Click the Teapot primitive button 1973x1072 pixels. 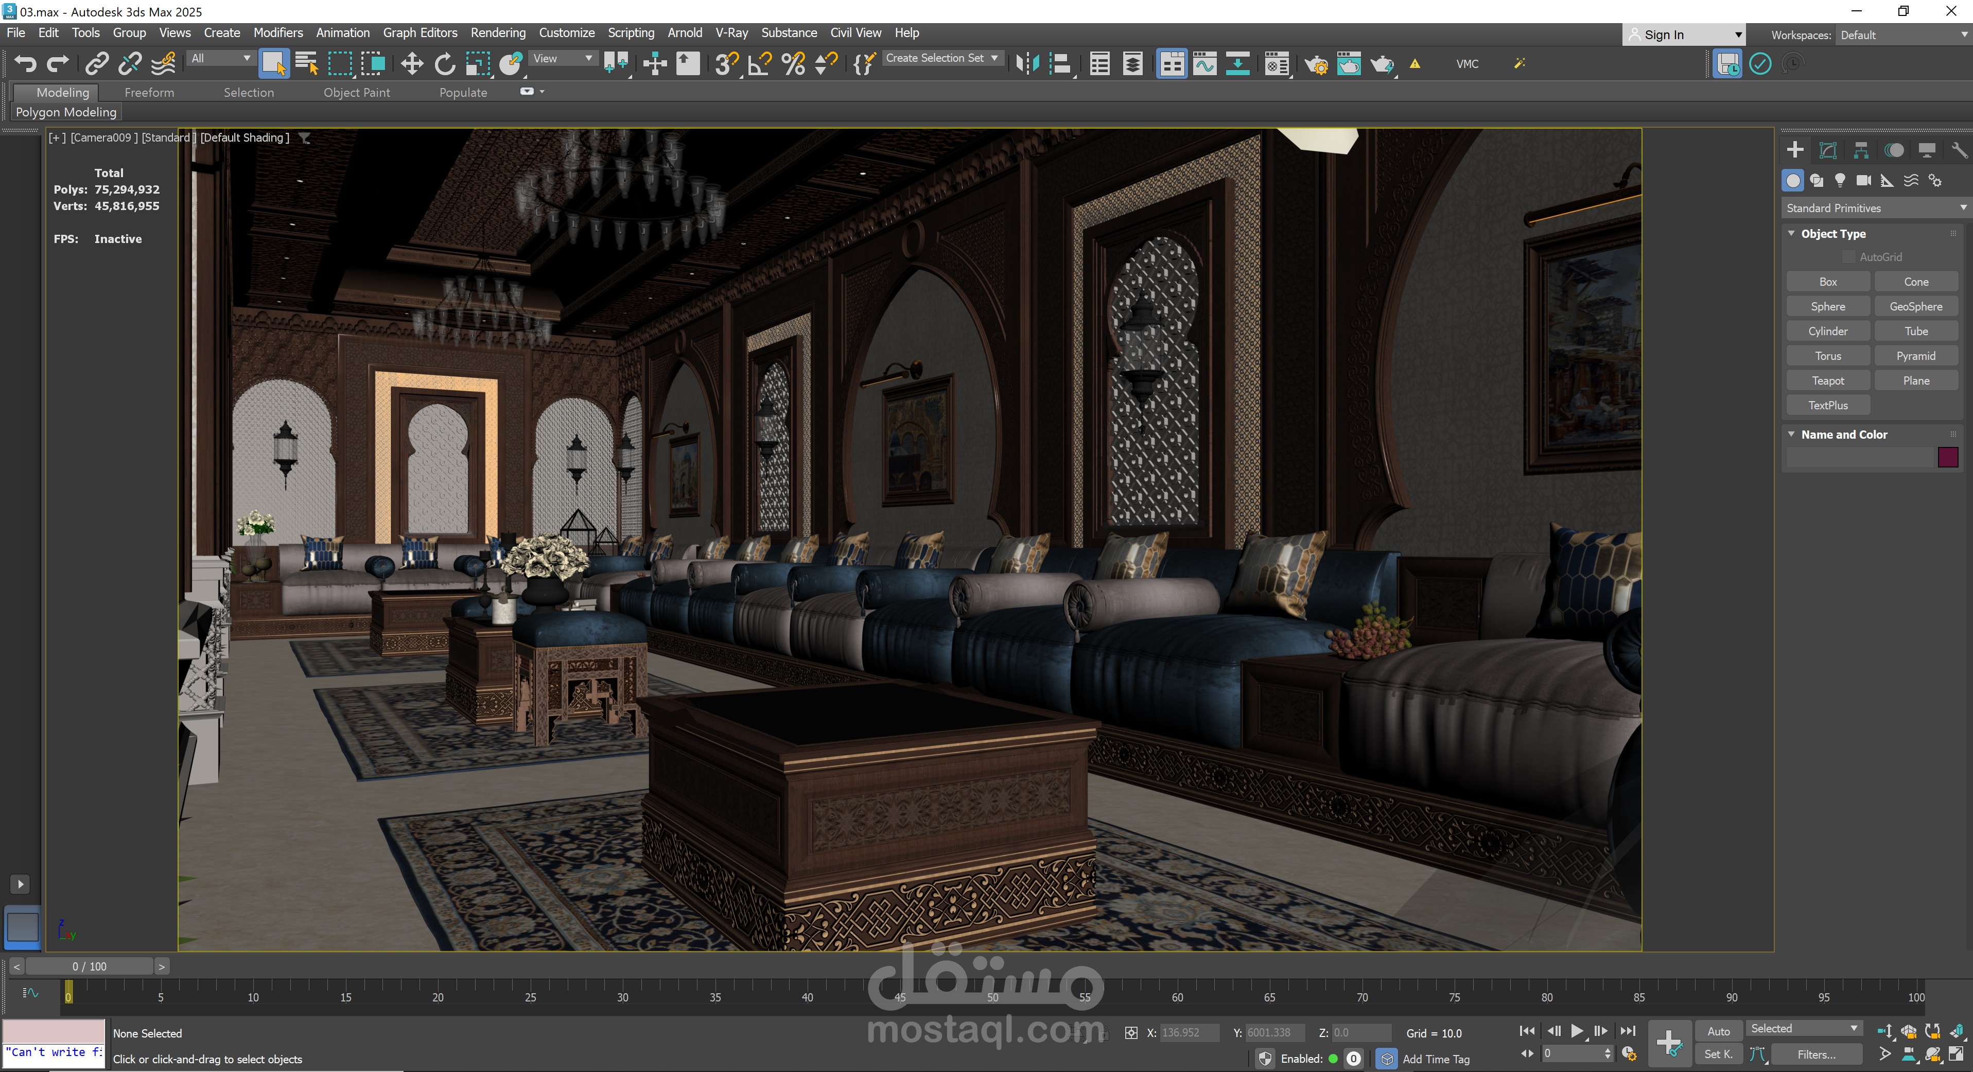point(1827,381)
